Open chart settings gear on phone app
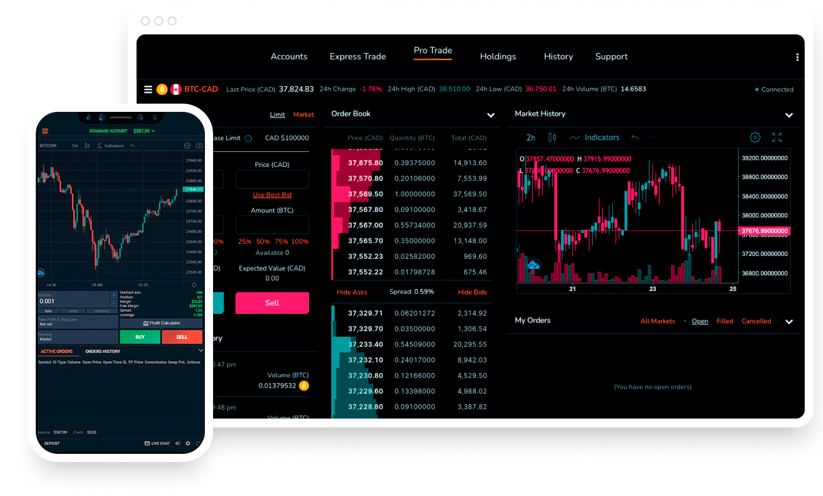 [187, 145]
